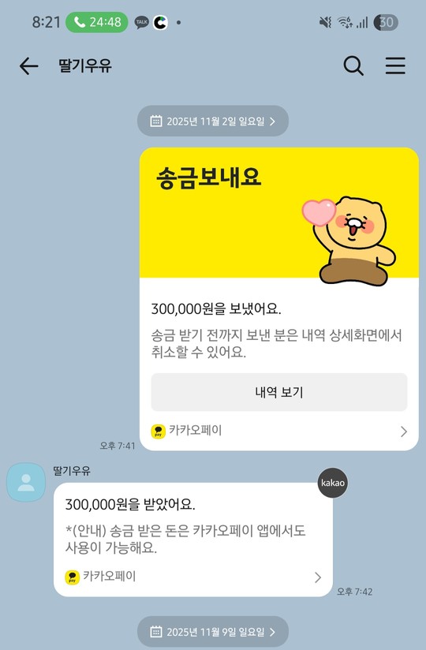Open received message's 카카오페이 chevron arrow
Screen dimensions: 426x650
(x=317, y=577)
